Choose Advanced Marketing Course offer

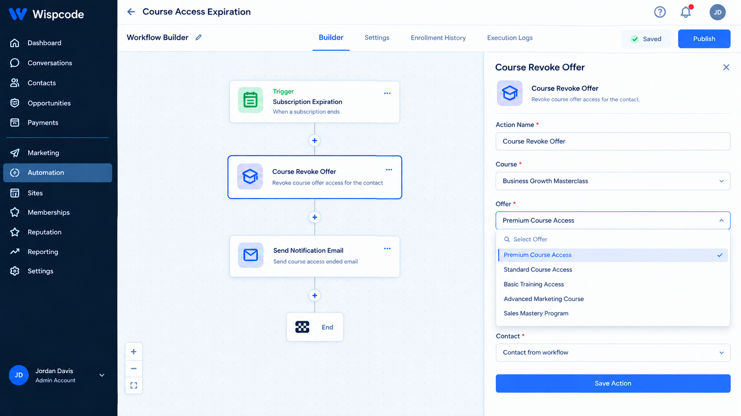coord(612,299)
